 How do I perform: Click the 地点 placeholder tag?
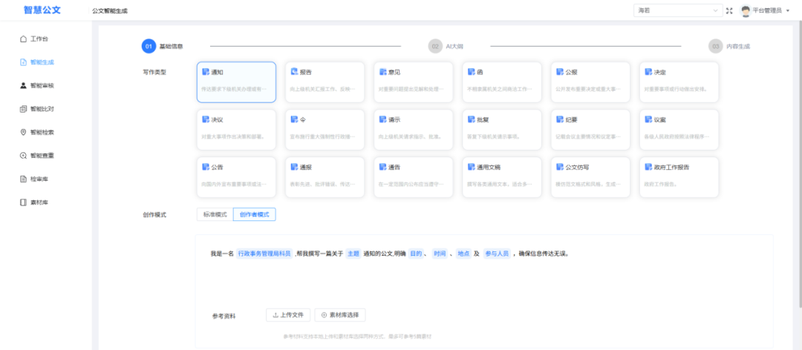pos(463,254)
